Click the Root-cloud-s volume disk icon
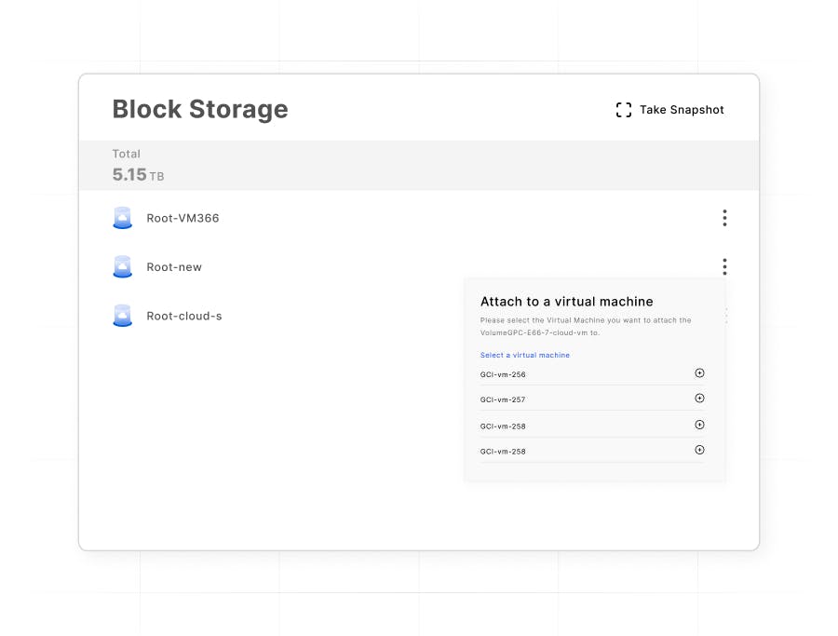 click(x=122, y=316)
